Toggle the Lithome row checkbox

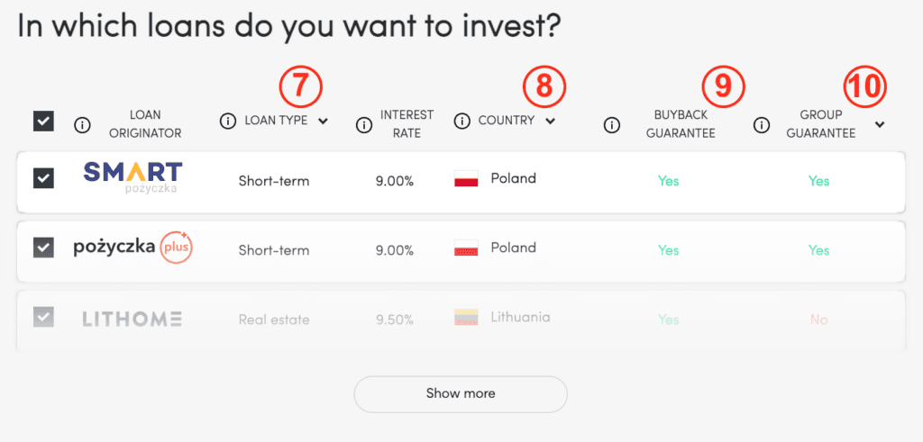(43, 317)
